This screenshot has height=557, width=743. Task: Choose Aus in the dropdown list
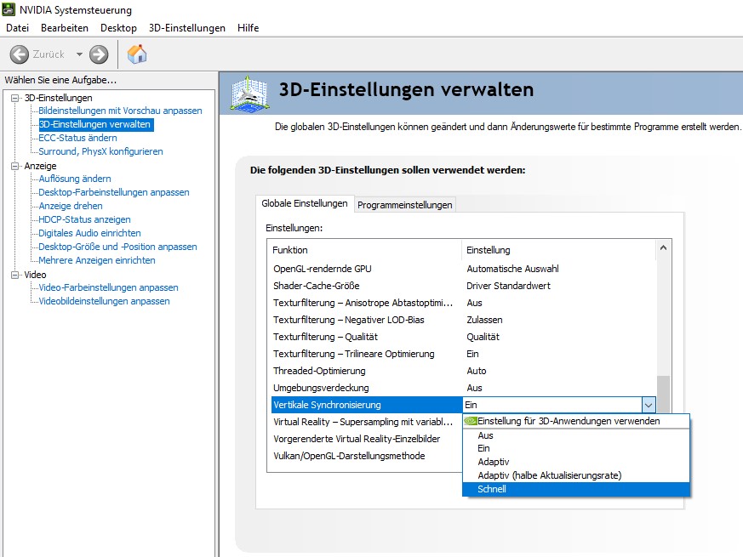point(575,435)
